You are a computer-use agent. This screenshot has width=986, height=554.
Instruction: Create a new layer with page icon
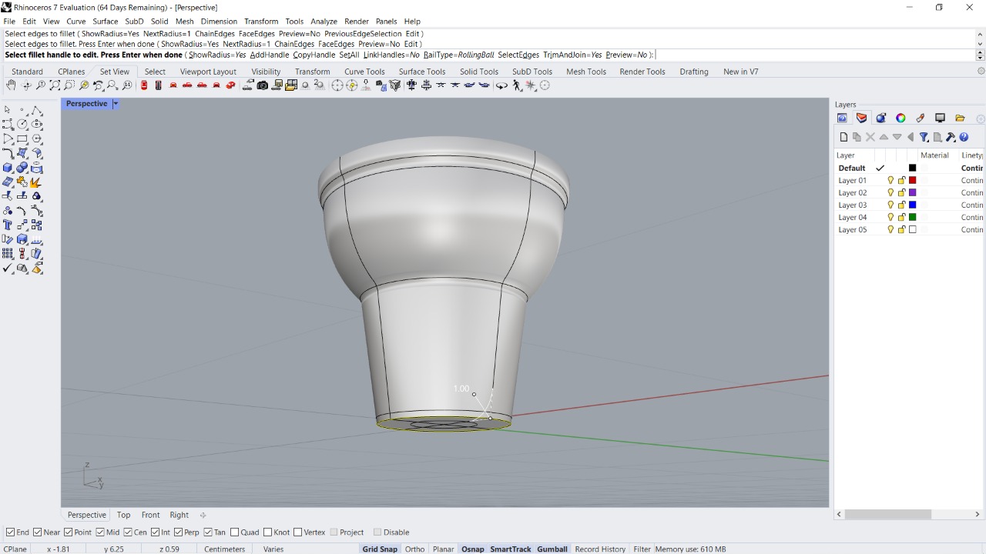pos(843,137)
